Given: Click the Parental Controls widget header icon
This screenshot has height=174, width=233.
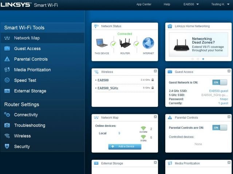Looking at the screenshot, I should [170, 117].
